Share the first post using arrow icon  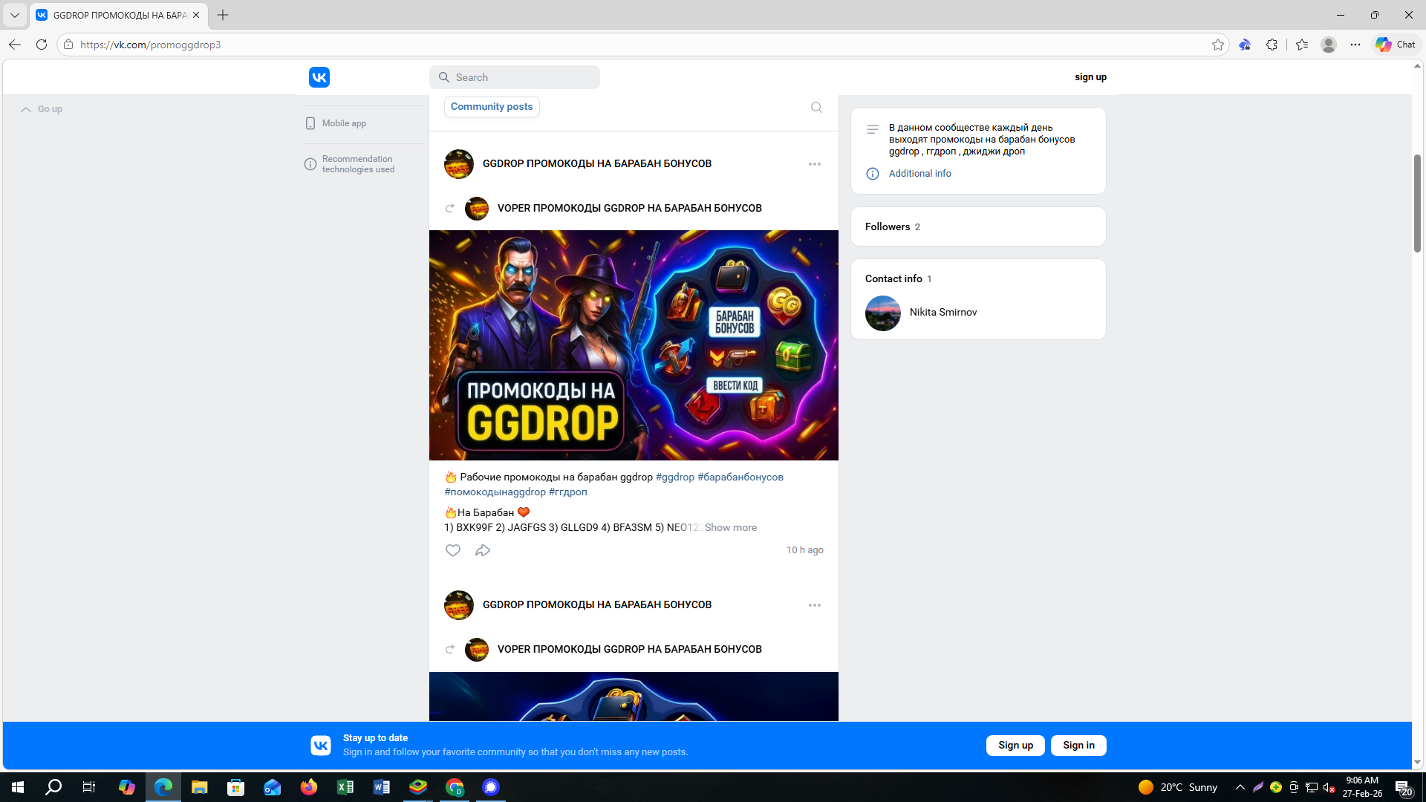click(x=483, y=550)
